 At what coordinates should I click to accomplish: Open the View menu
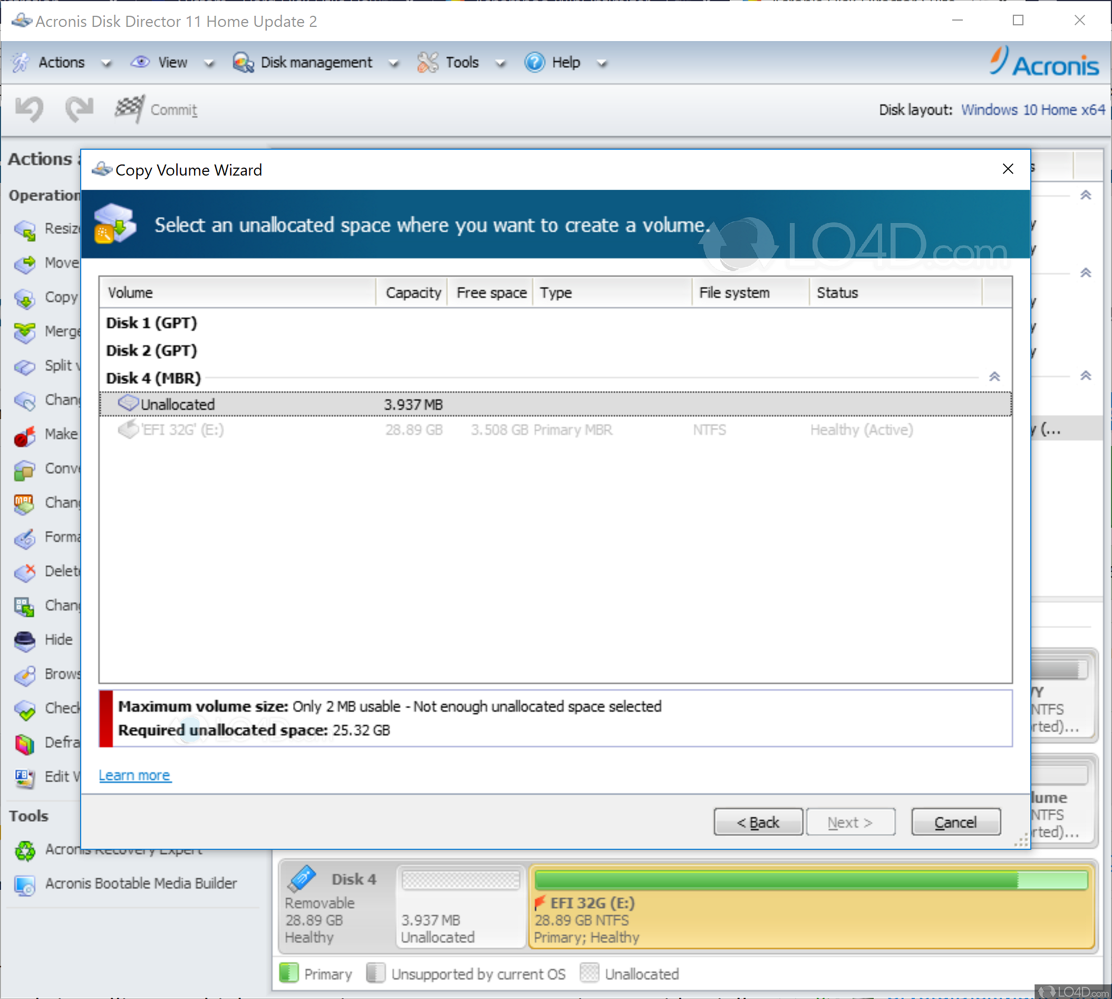pyautogui.click(x=172, y=62)
